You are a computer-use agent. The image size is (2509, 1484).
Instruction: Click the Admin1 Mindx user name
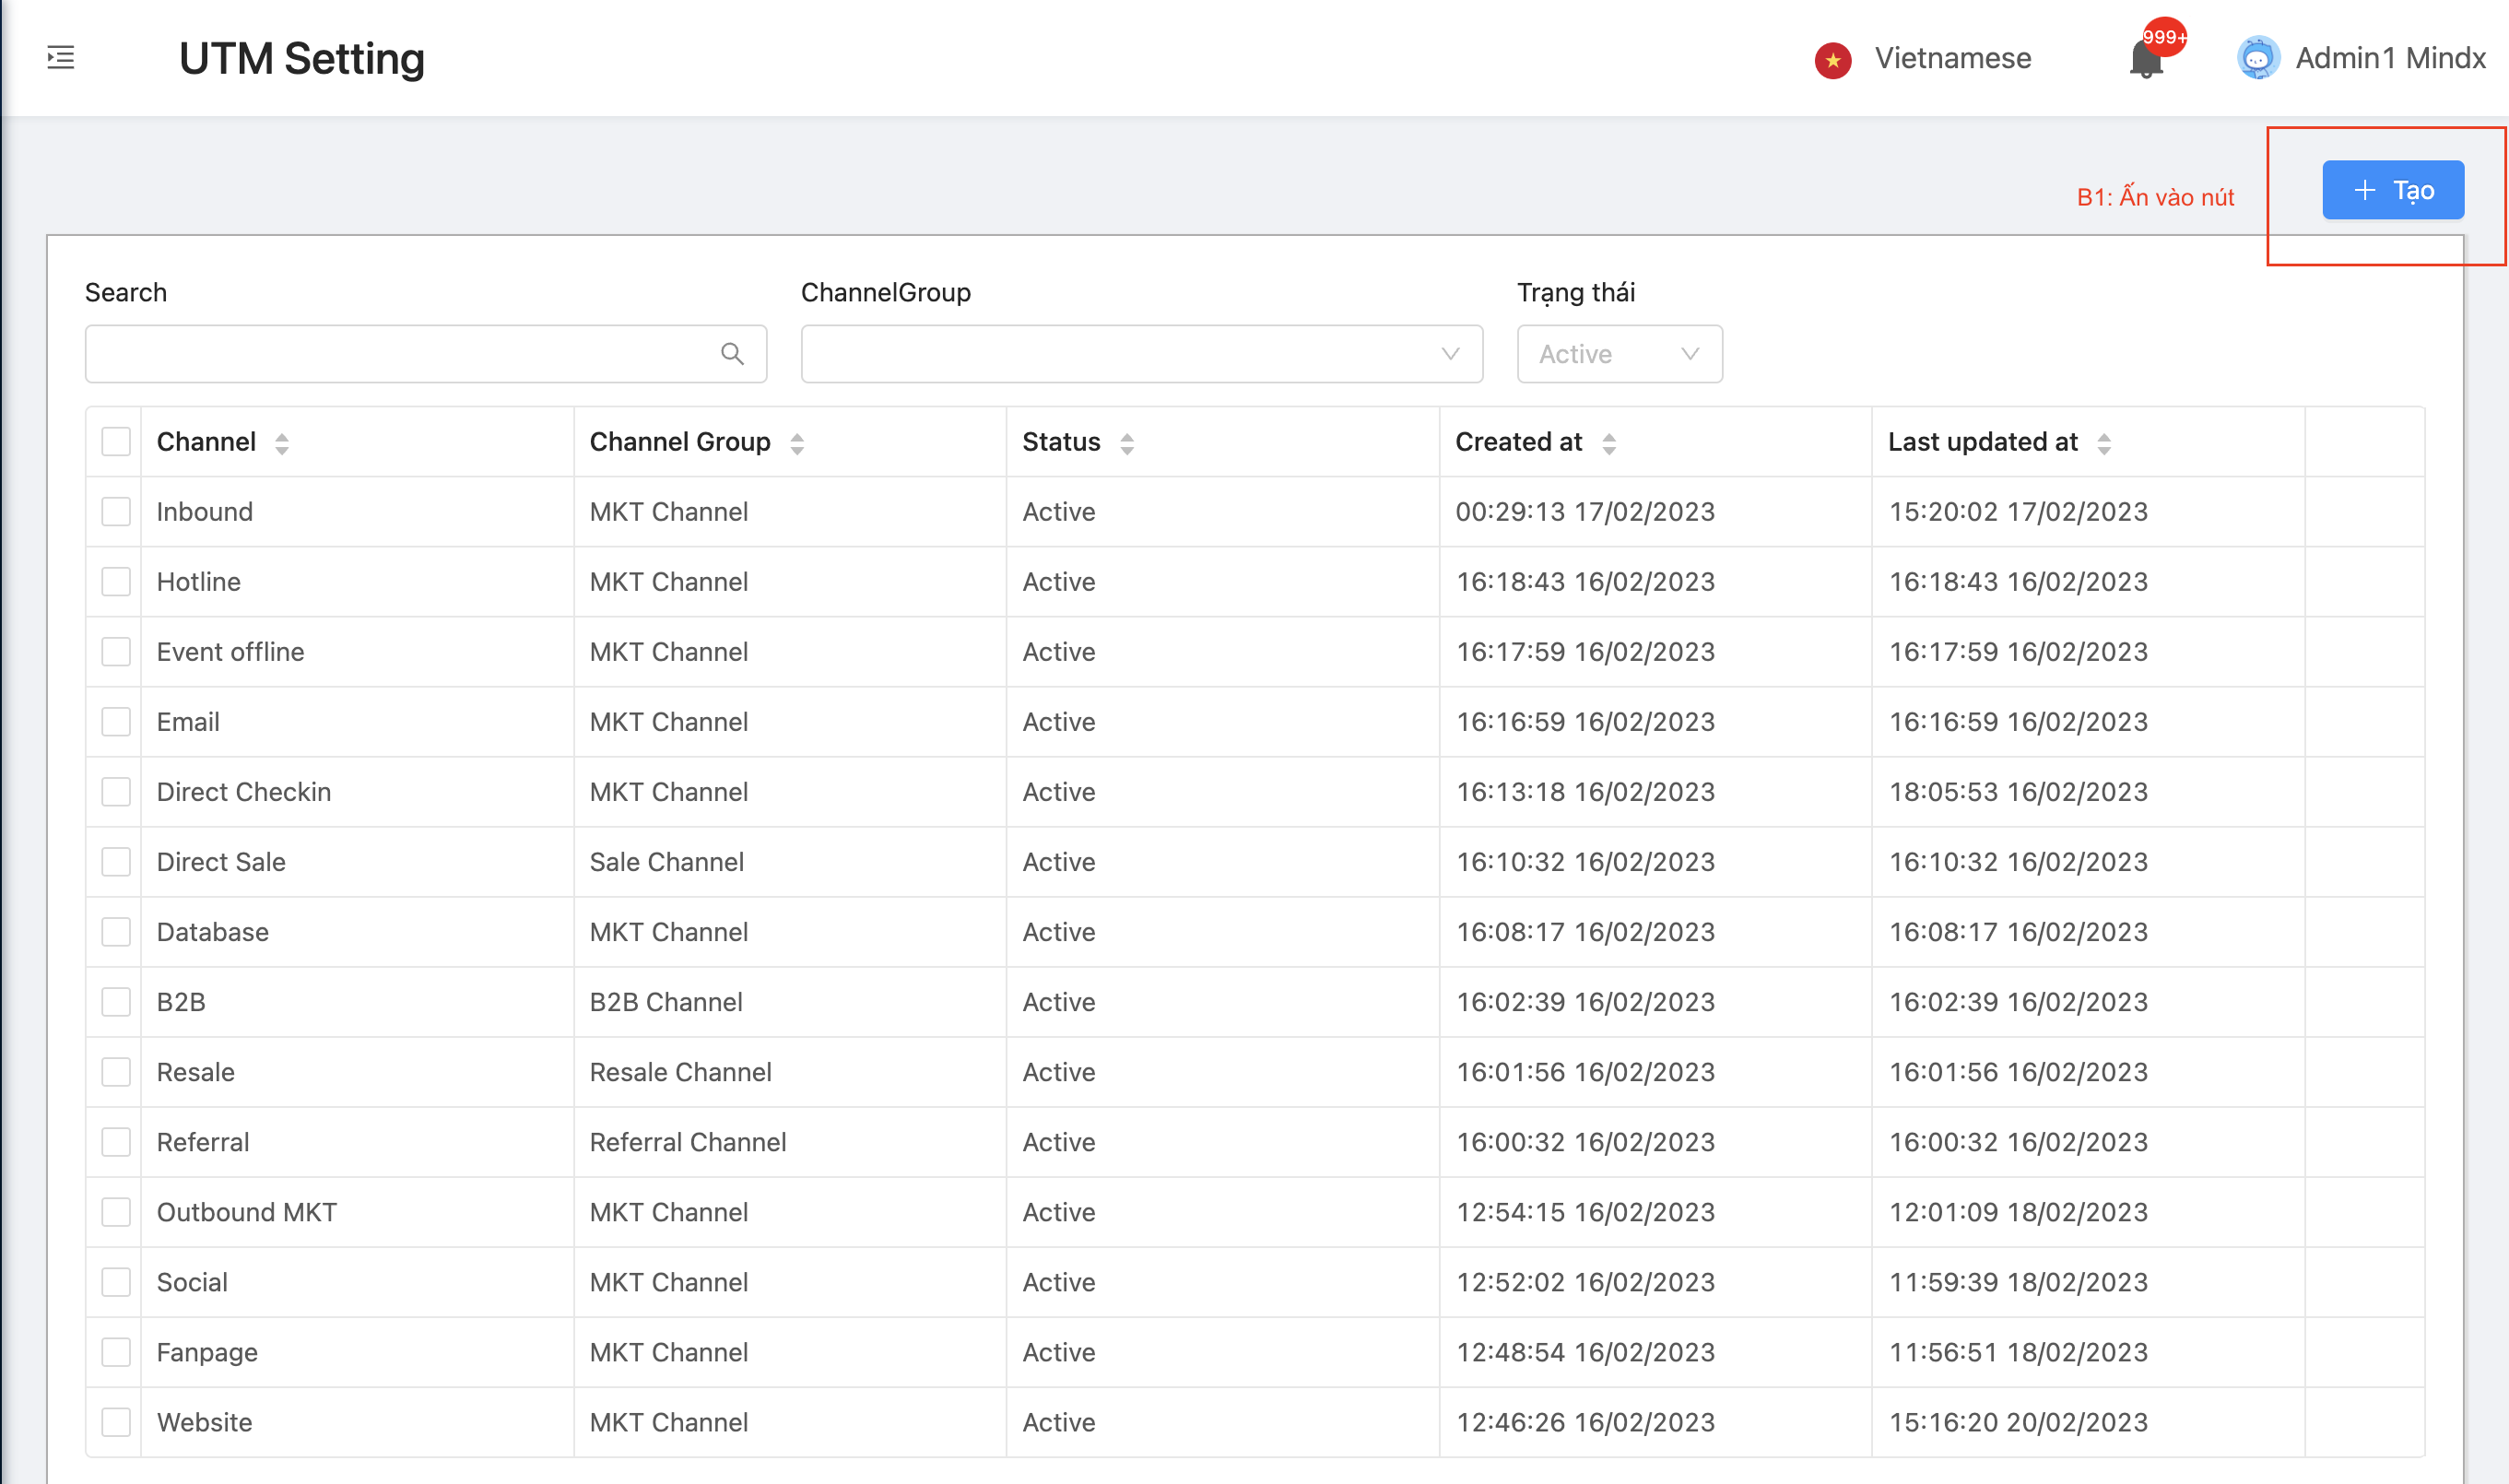coord(2390,58)
